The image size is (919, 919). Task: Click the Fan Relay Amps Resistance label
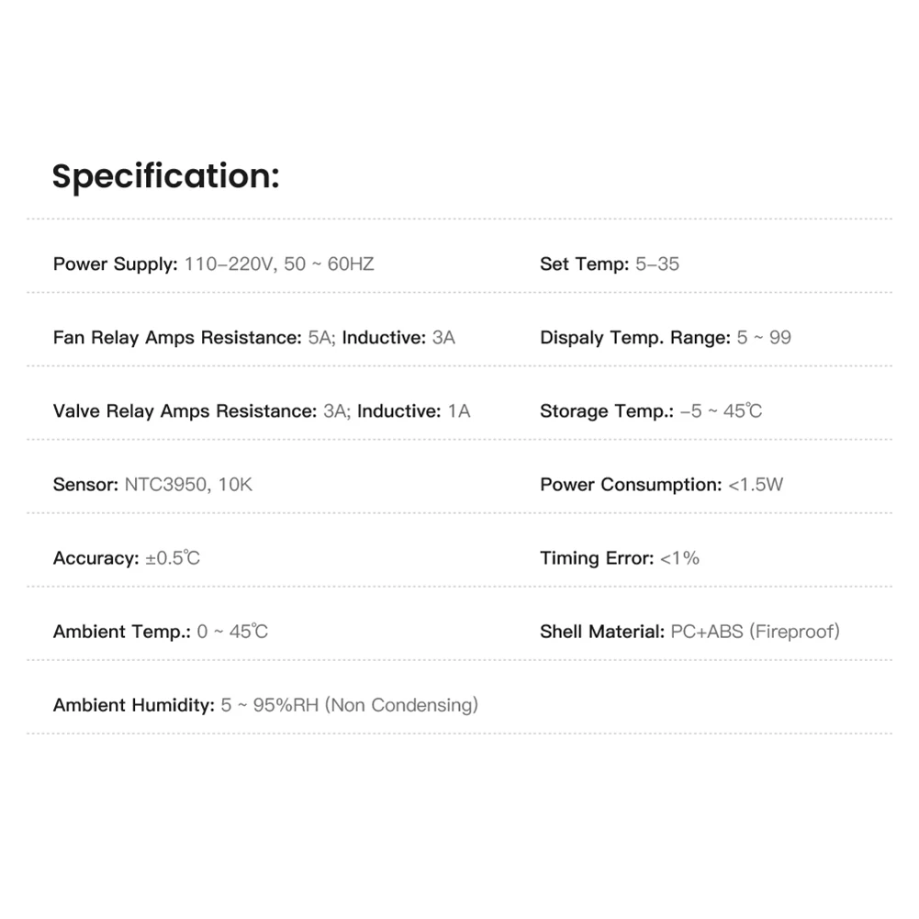(177, 338)
